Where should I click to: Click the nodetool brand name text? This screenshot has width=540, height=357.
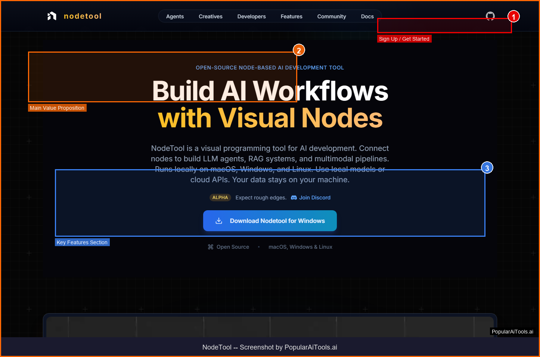click(x=83, y=16)
